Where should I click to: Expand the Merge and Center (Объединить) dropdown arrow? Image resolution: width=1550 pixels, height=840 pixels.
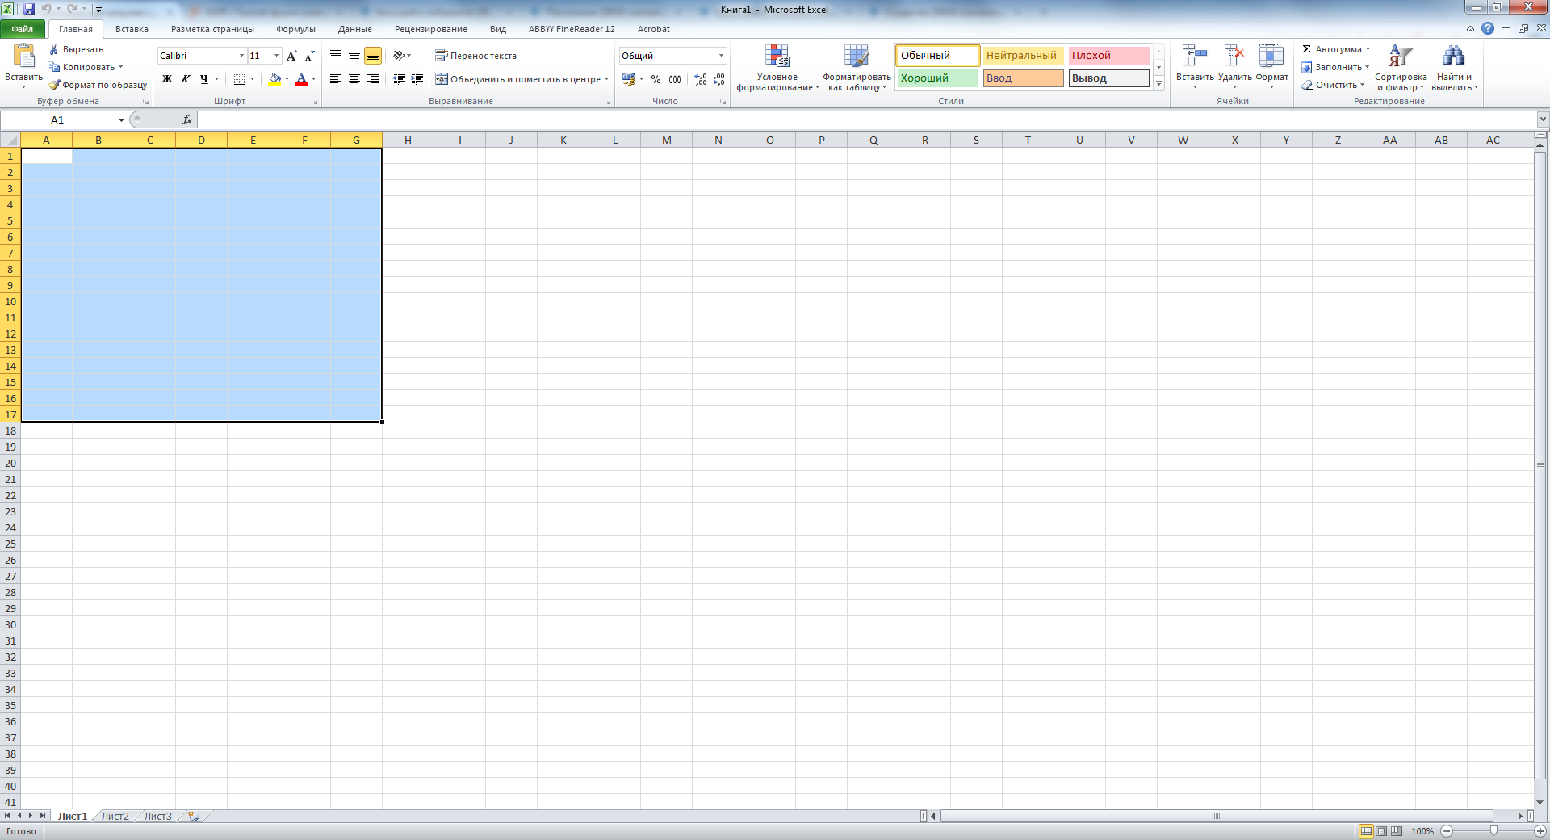pos(606,79)
